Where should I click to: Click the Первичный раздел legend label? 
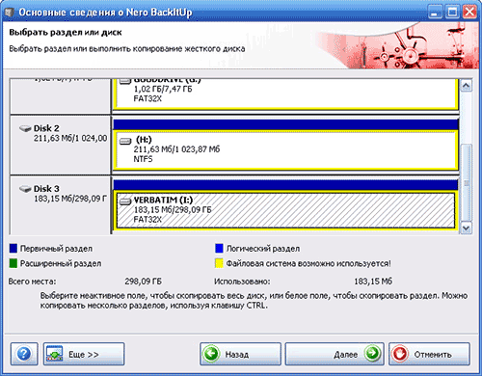(56, 249)
